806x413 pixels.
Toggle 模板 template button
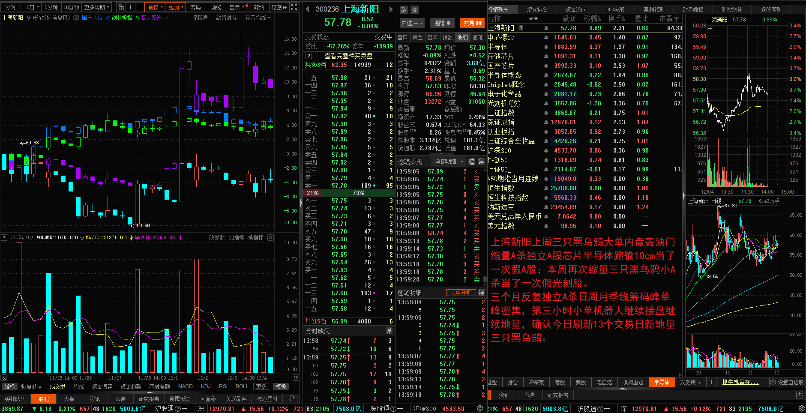[x=281, y=386]
